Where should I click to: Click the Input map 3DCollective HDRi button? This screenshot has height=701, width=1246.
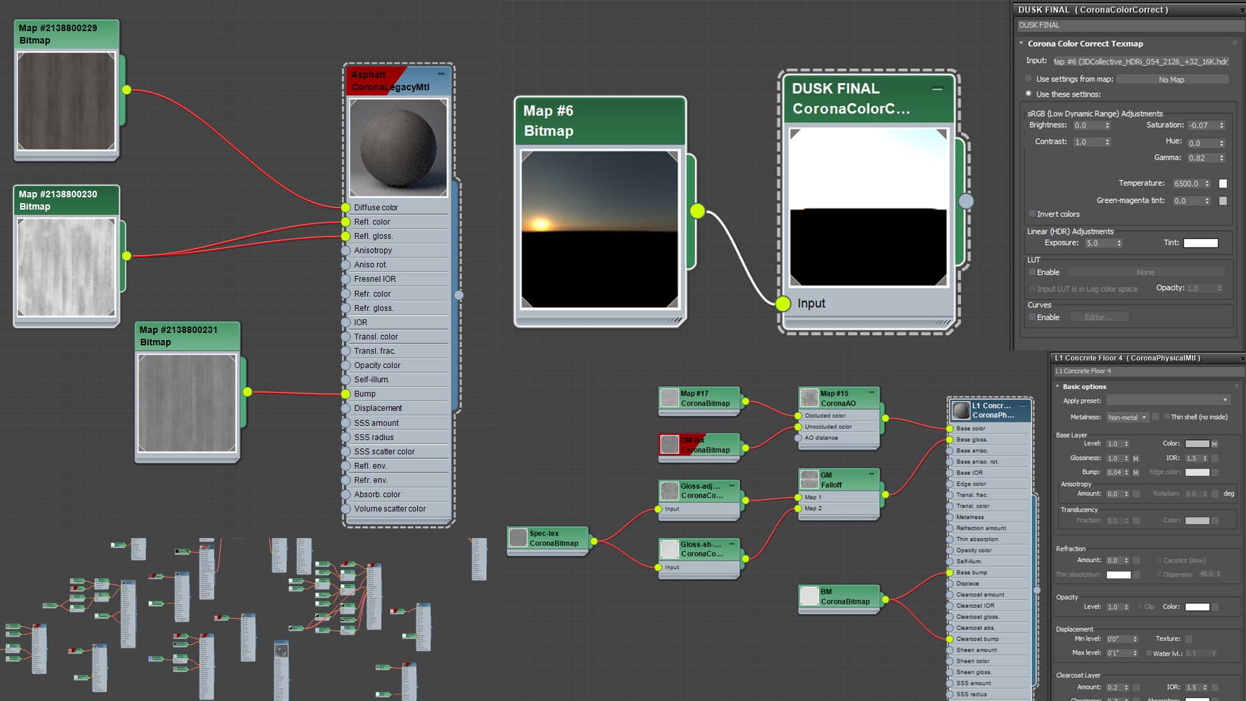[1140, 62]
